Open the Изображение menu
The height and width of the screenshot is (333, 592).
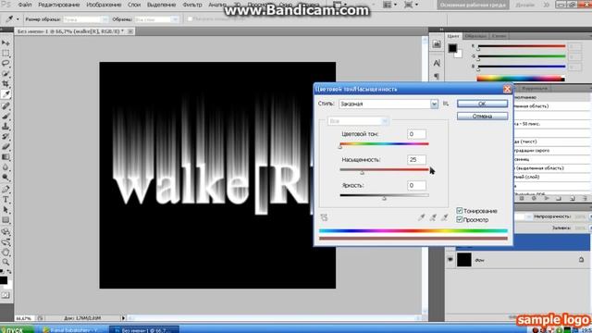(x=104, y=5)
